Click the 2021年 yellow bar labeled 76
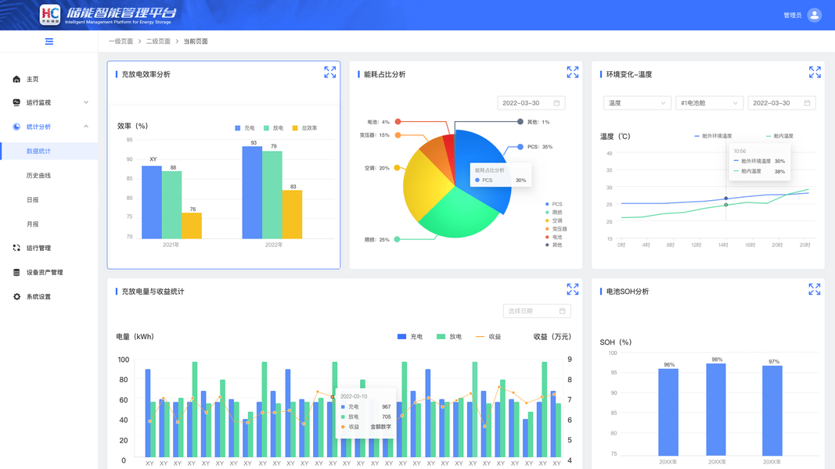This screenshot has width=835, height=469. click(192, 225)
